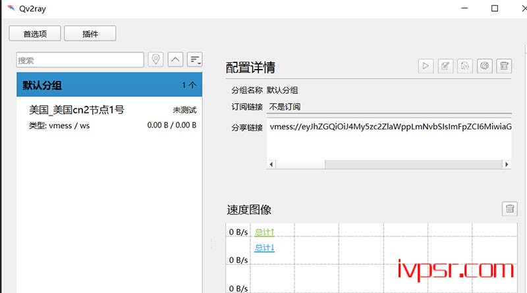Focus the 搜索 search field
Viewport: 527px width, 293px height.
(x=80, y=60)
